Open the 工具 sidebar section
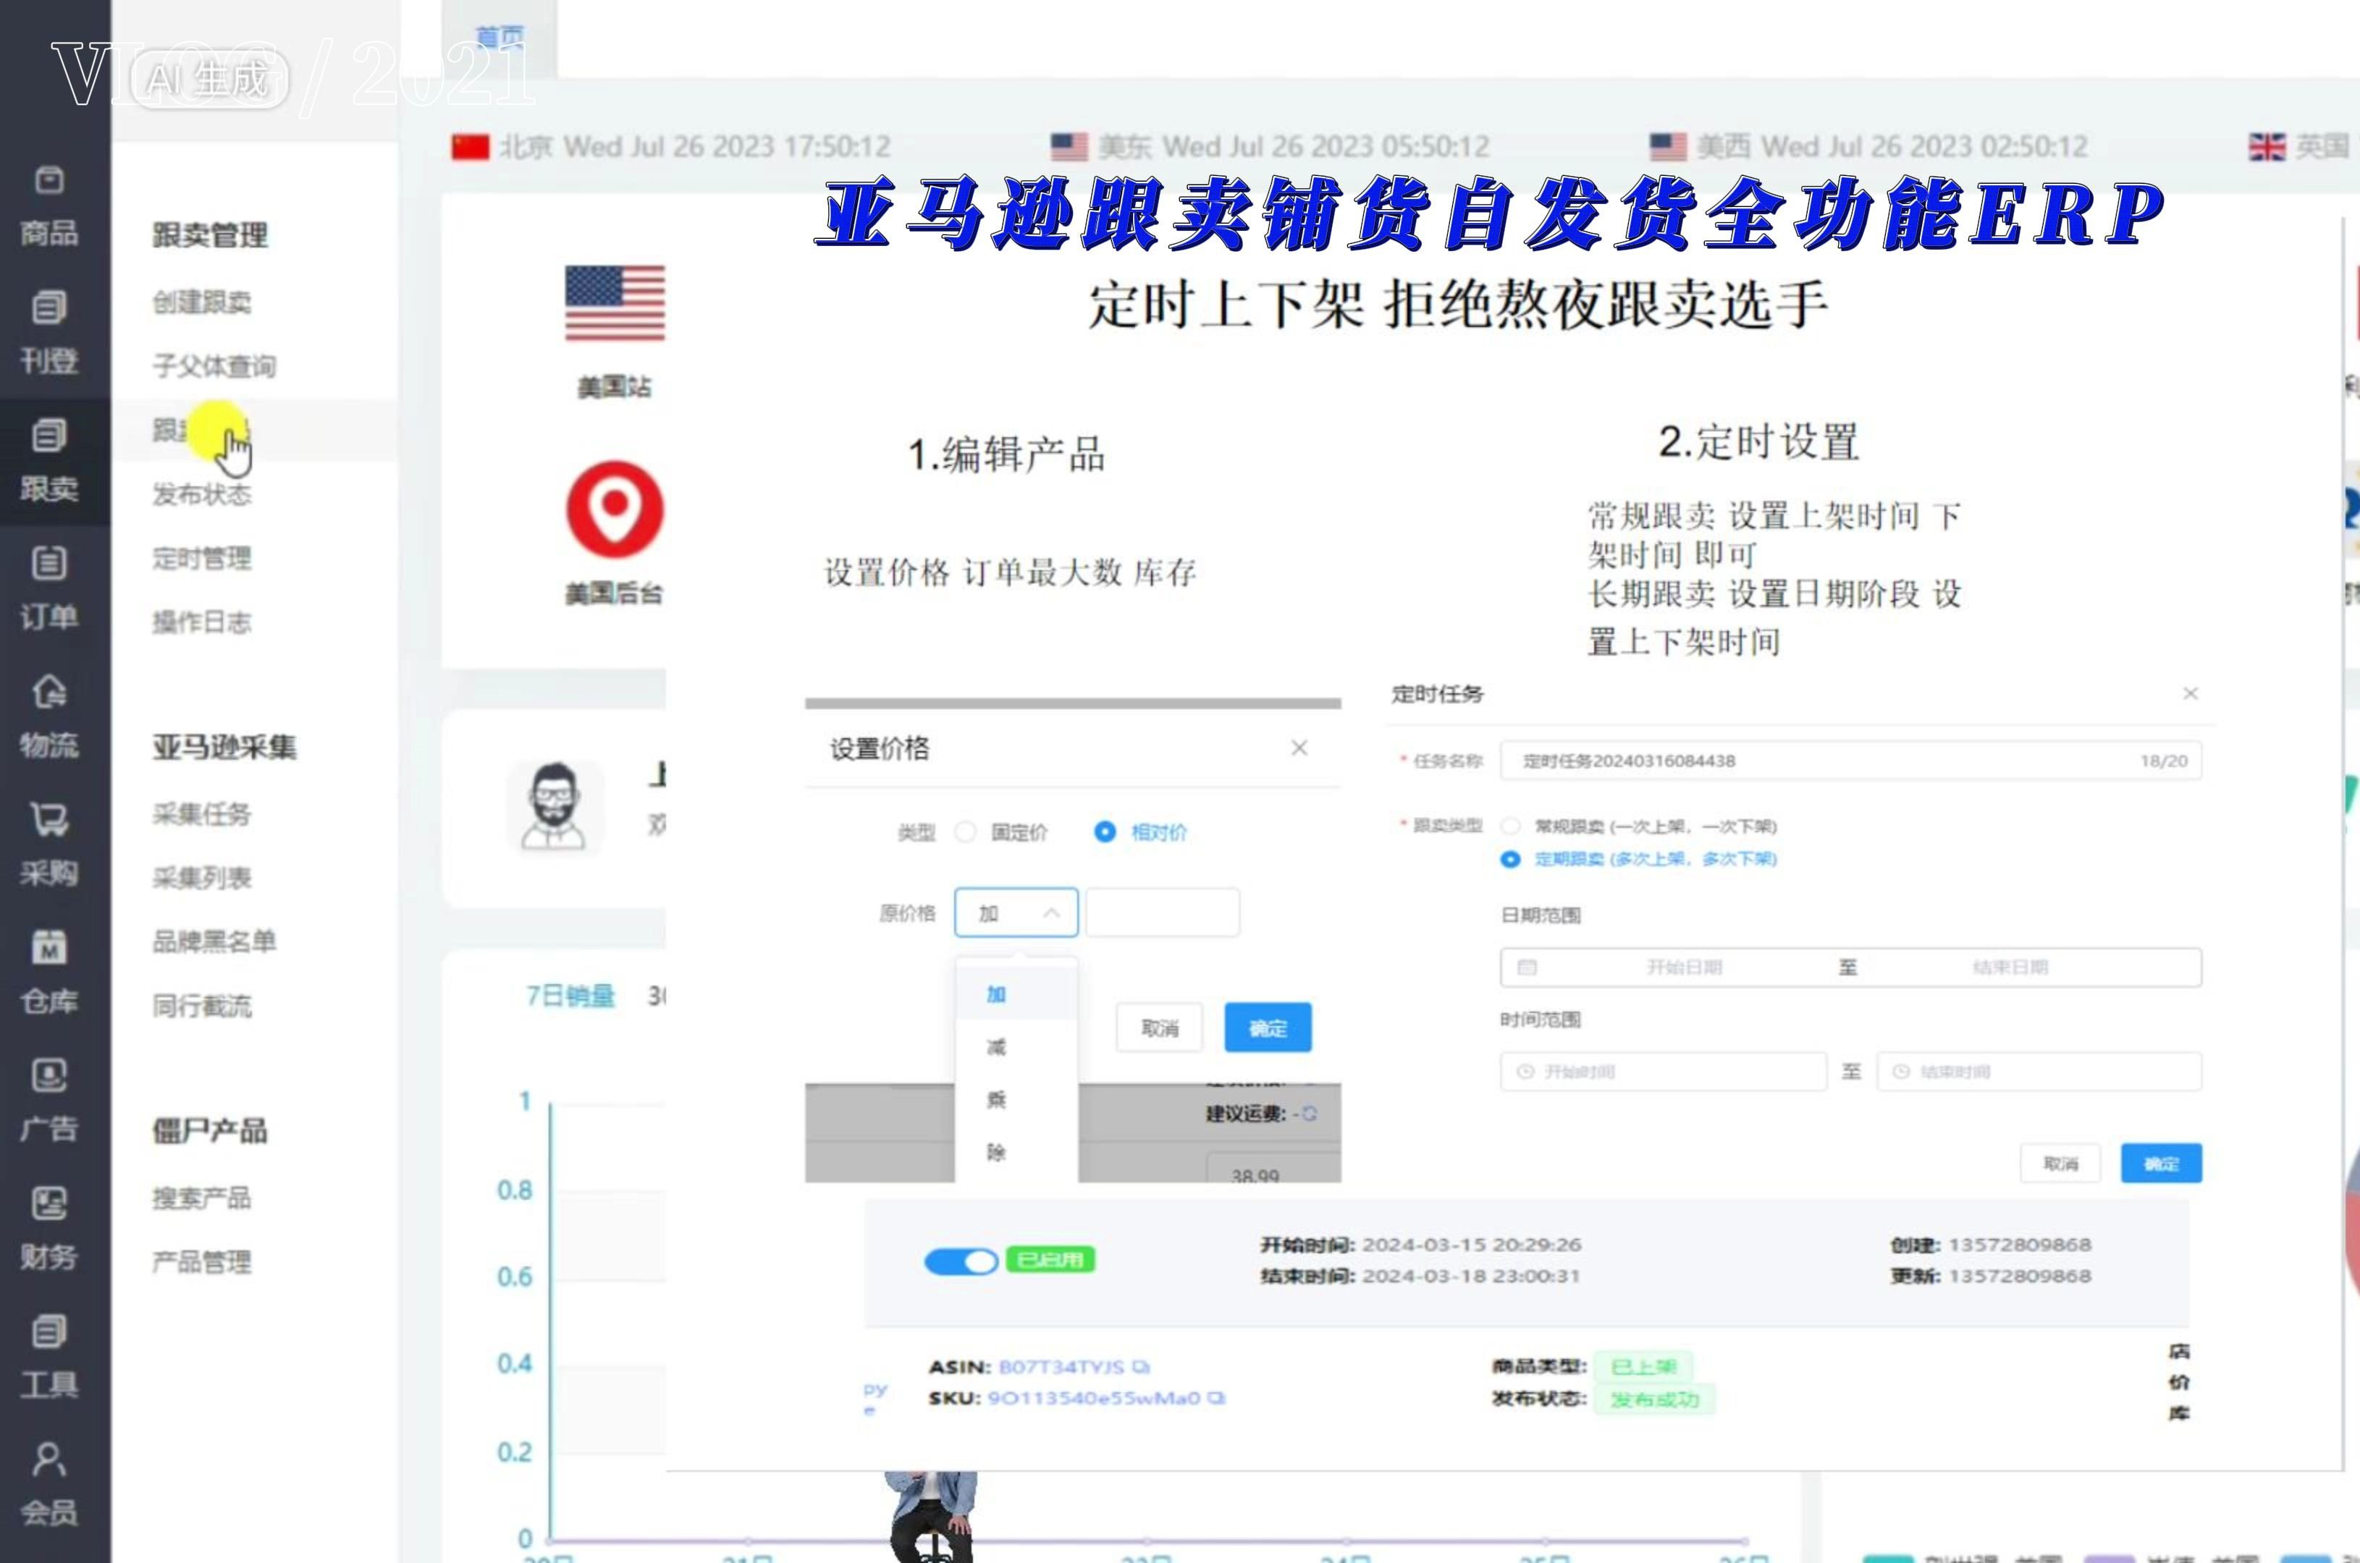Image resolution: width=2360 pixels, height=1563 pixels. click(49, 1357)
